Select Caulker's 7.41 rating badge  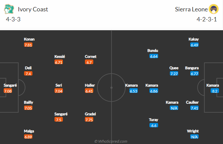pos(194,108)
